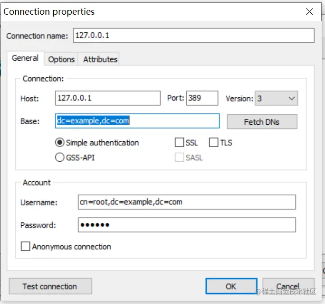The height and width of the screenshot is (304, 325).
Task: Click the Host input field
Action: tap(108, 98)
